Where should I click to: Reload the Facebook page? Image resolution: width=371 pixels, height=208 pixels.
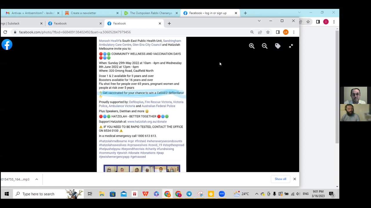coord(5,32)
